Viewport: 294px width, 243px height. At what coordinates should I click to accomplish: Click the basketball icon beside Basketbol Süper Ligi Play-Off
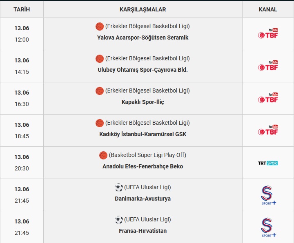click(x=103, y=155)
